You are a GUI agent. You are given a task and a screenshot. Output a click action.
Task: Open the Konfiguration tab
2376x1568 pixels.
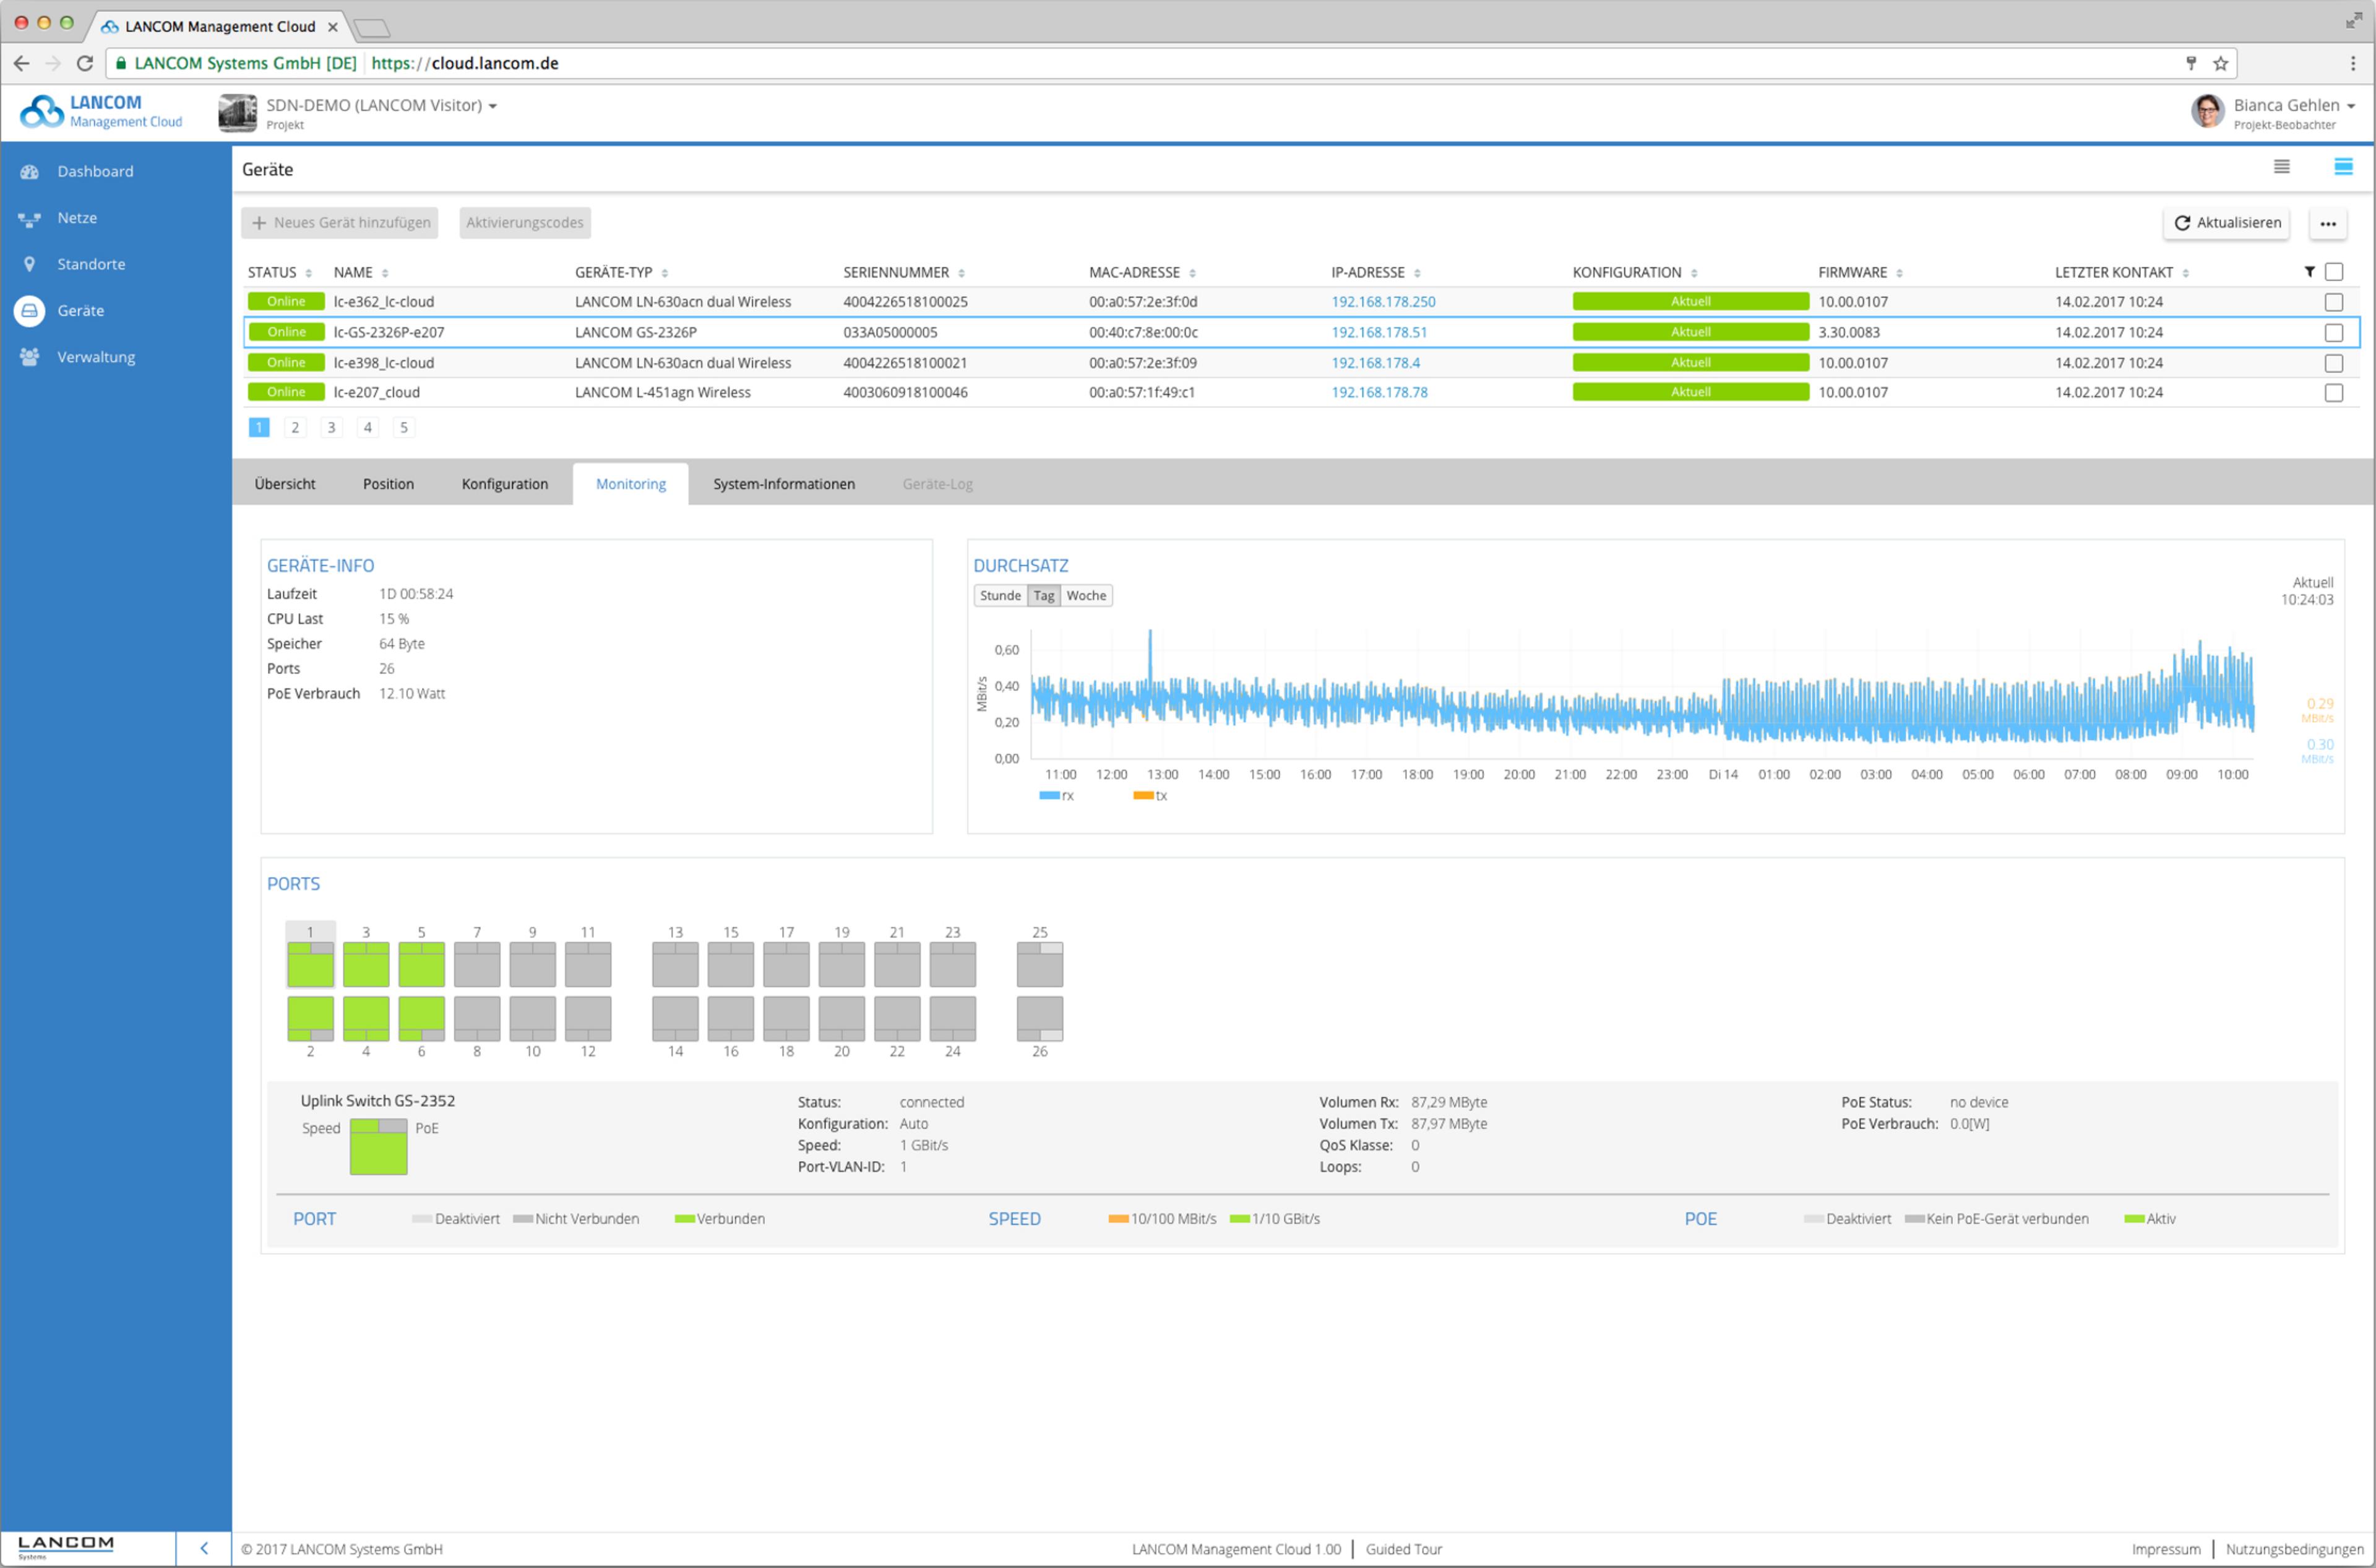(504, 484)
